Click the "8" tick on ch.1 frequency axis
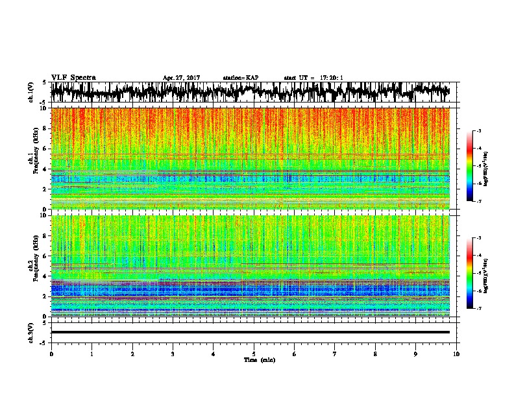 coord(45,128)
